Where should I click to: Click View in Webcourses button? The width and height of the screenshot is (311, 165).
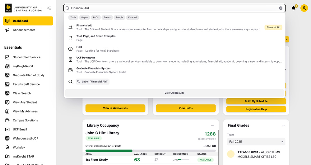115,108
